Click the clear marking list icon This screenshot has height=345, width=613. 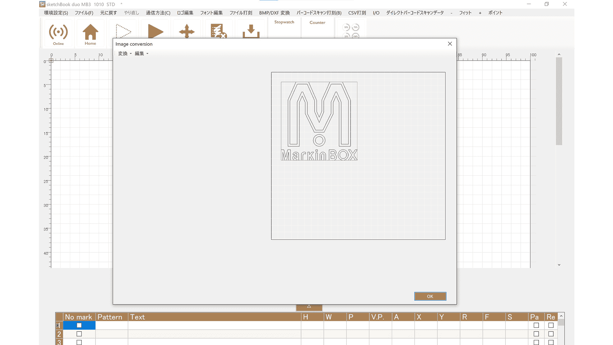(x=219, y=31)
